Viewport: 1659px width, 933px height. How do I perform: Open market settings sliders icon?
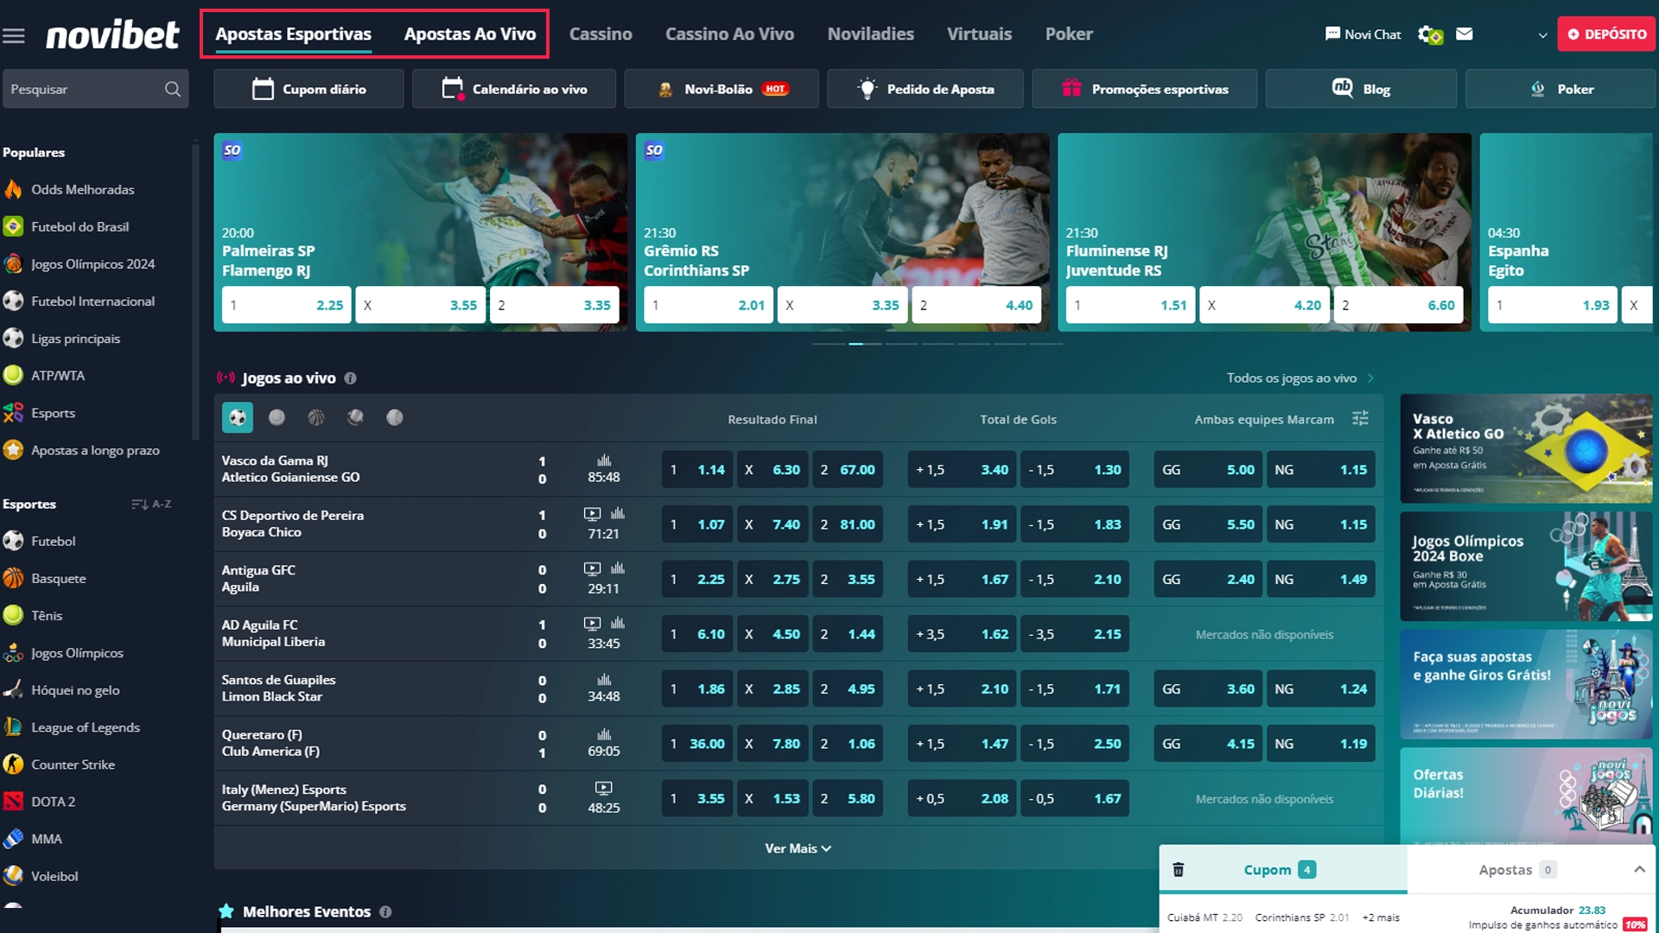tap(1360, 418)
